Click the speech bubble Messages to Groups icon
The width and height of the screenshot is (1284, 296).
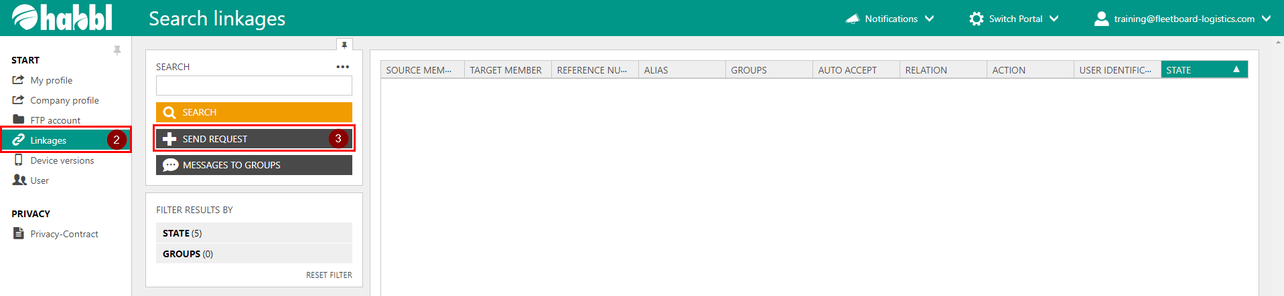[171, 165]
